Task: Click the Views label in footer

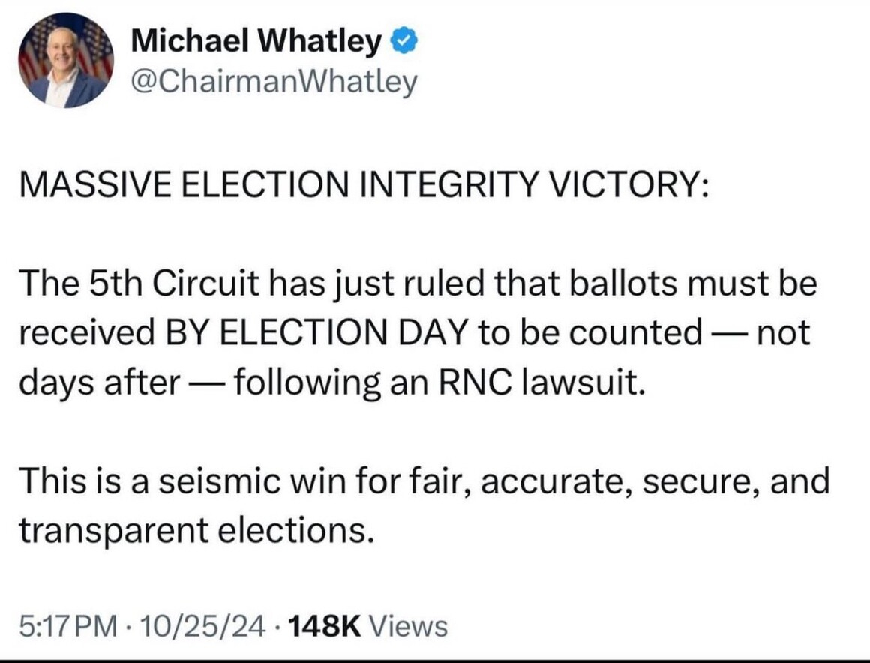Action: [x=409, y=624]
